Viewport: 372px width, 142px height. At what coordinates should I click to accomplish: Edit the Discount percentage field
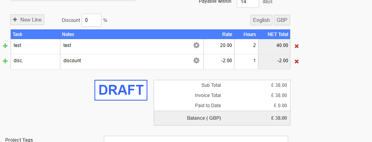click(92, 20)
